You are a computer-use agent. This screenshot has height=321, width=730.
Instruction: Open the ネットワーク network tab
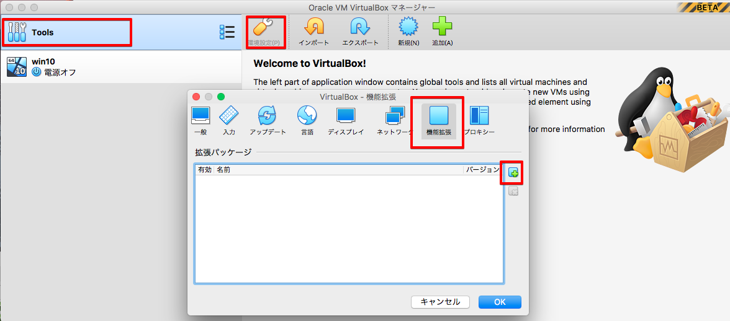[x=395, y=121]
